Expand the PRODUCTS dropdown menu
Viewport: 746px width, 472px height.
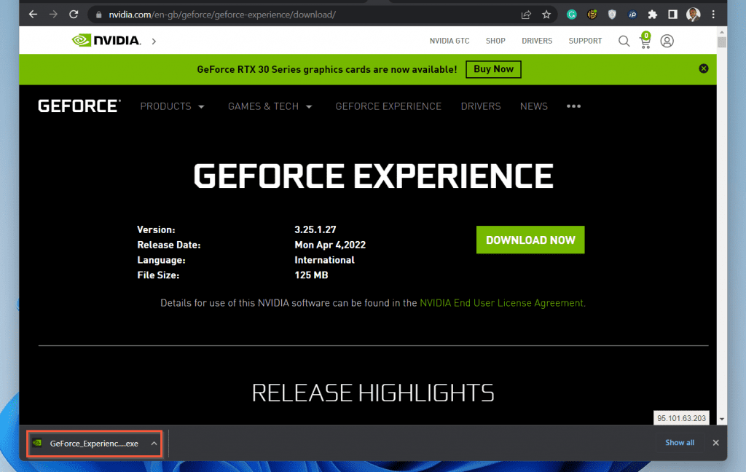[x=172, y=106]
